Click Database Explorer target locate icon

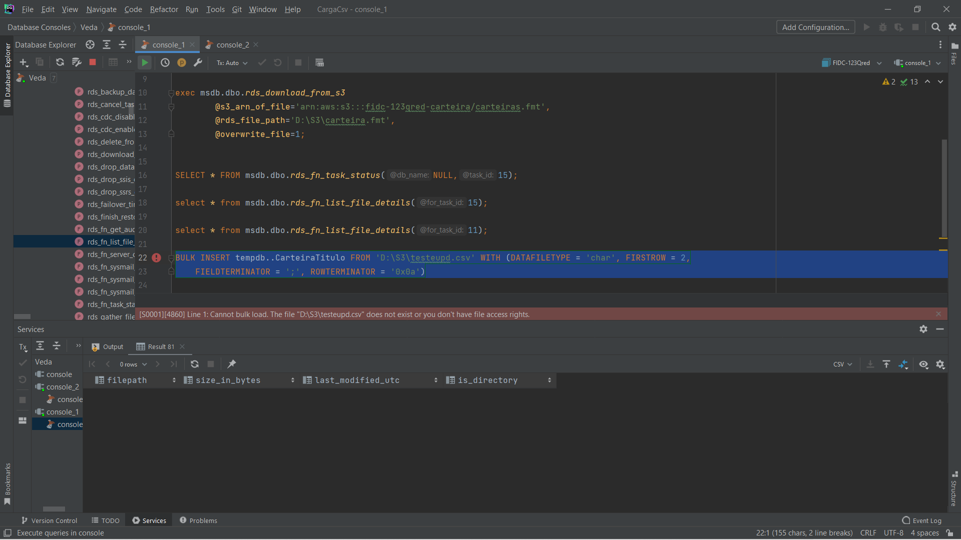(90, 44)
